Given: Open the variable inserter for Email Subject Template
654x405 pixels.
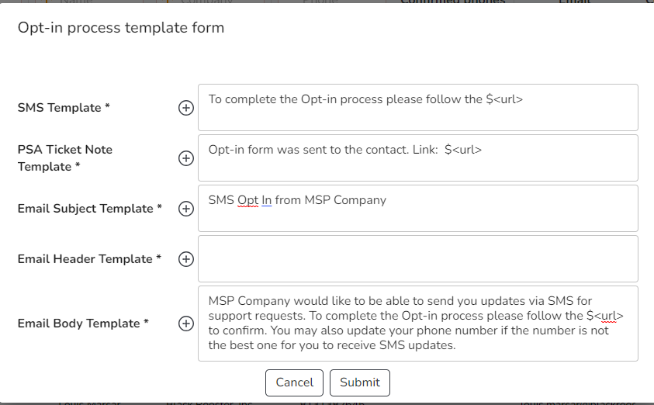Looking at the screenshot, I should point(186,209).
